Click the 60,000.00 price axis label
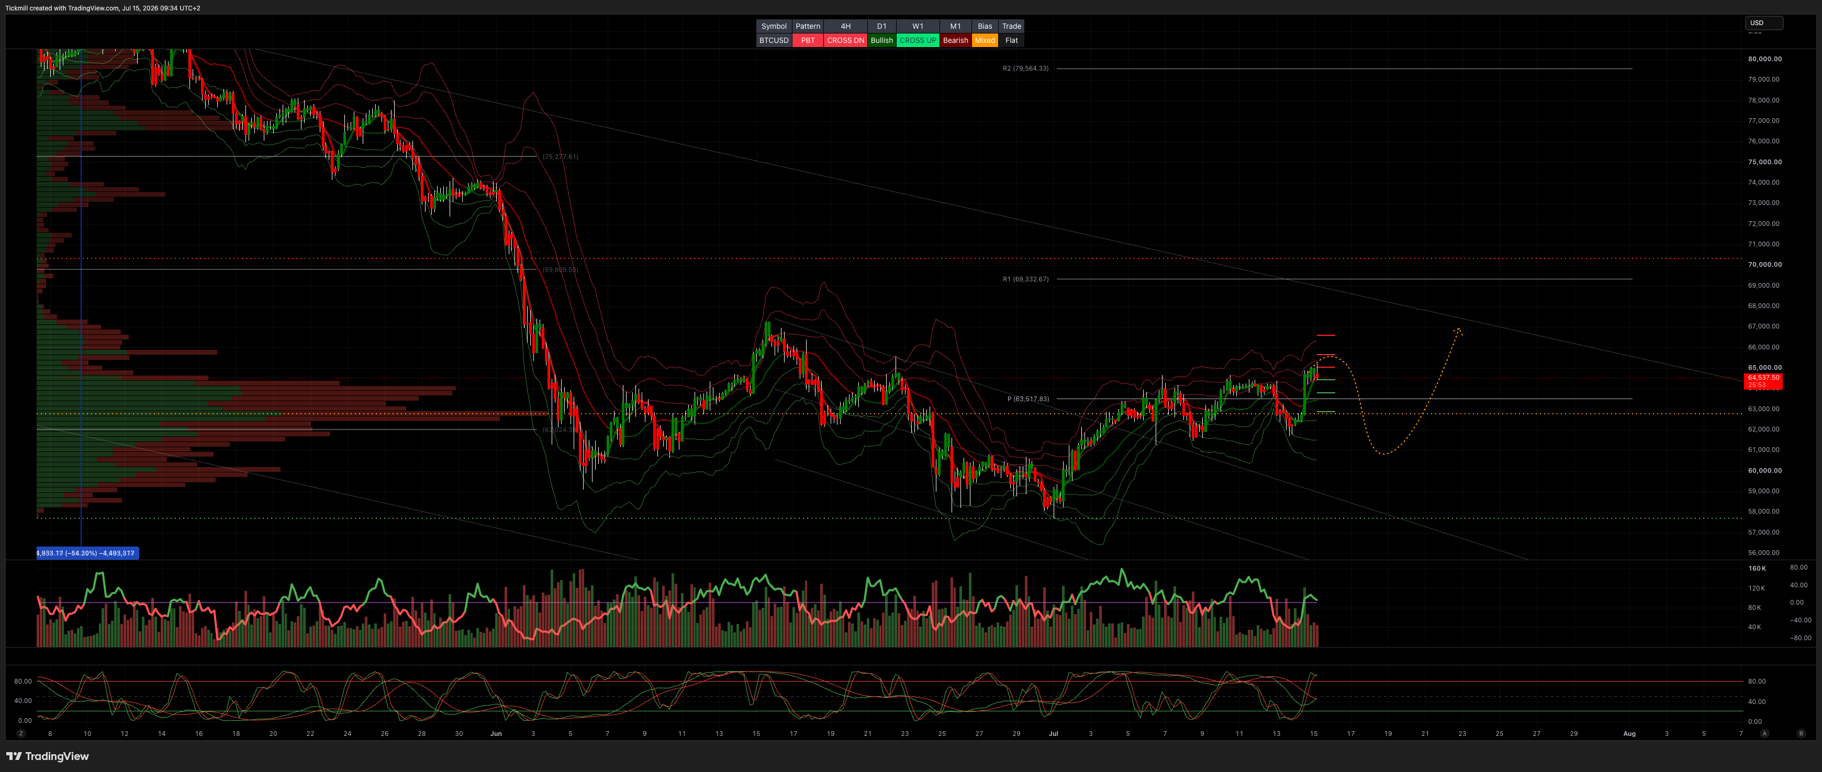 coord(1765,470)
